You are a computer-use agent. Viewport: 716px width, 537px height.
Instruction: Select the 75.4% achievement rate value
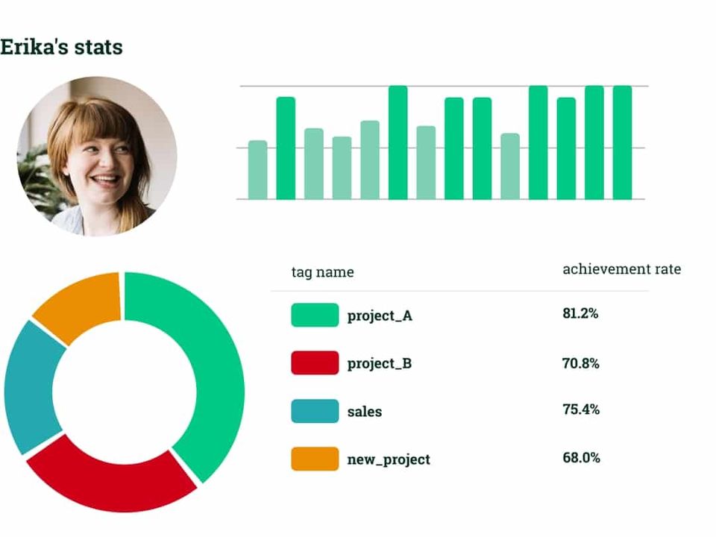pyautogui.click(x=580, y=409)
